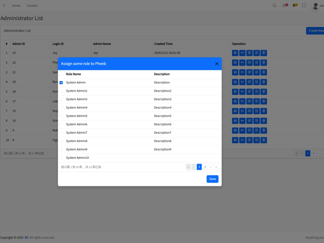Save the role assignment
The height and width of the screenshot is (243, 324).
coord(213,179)
